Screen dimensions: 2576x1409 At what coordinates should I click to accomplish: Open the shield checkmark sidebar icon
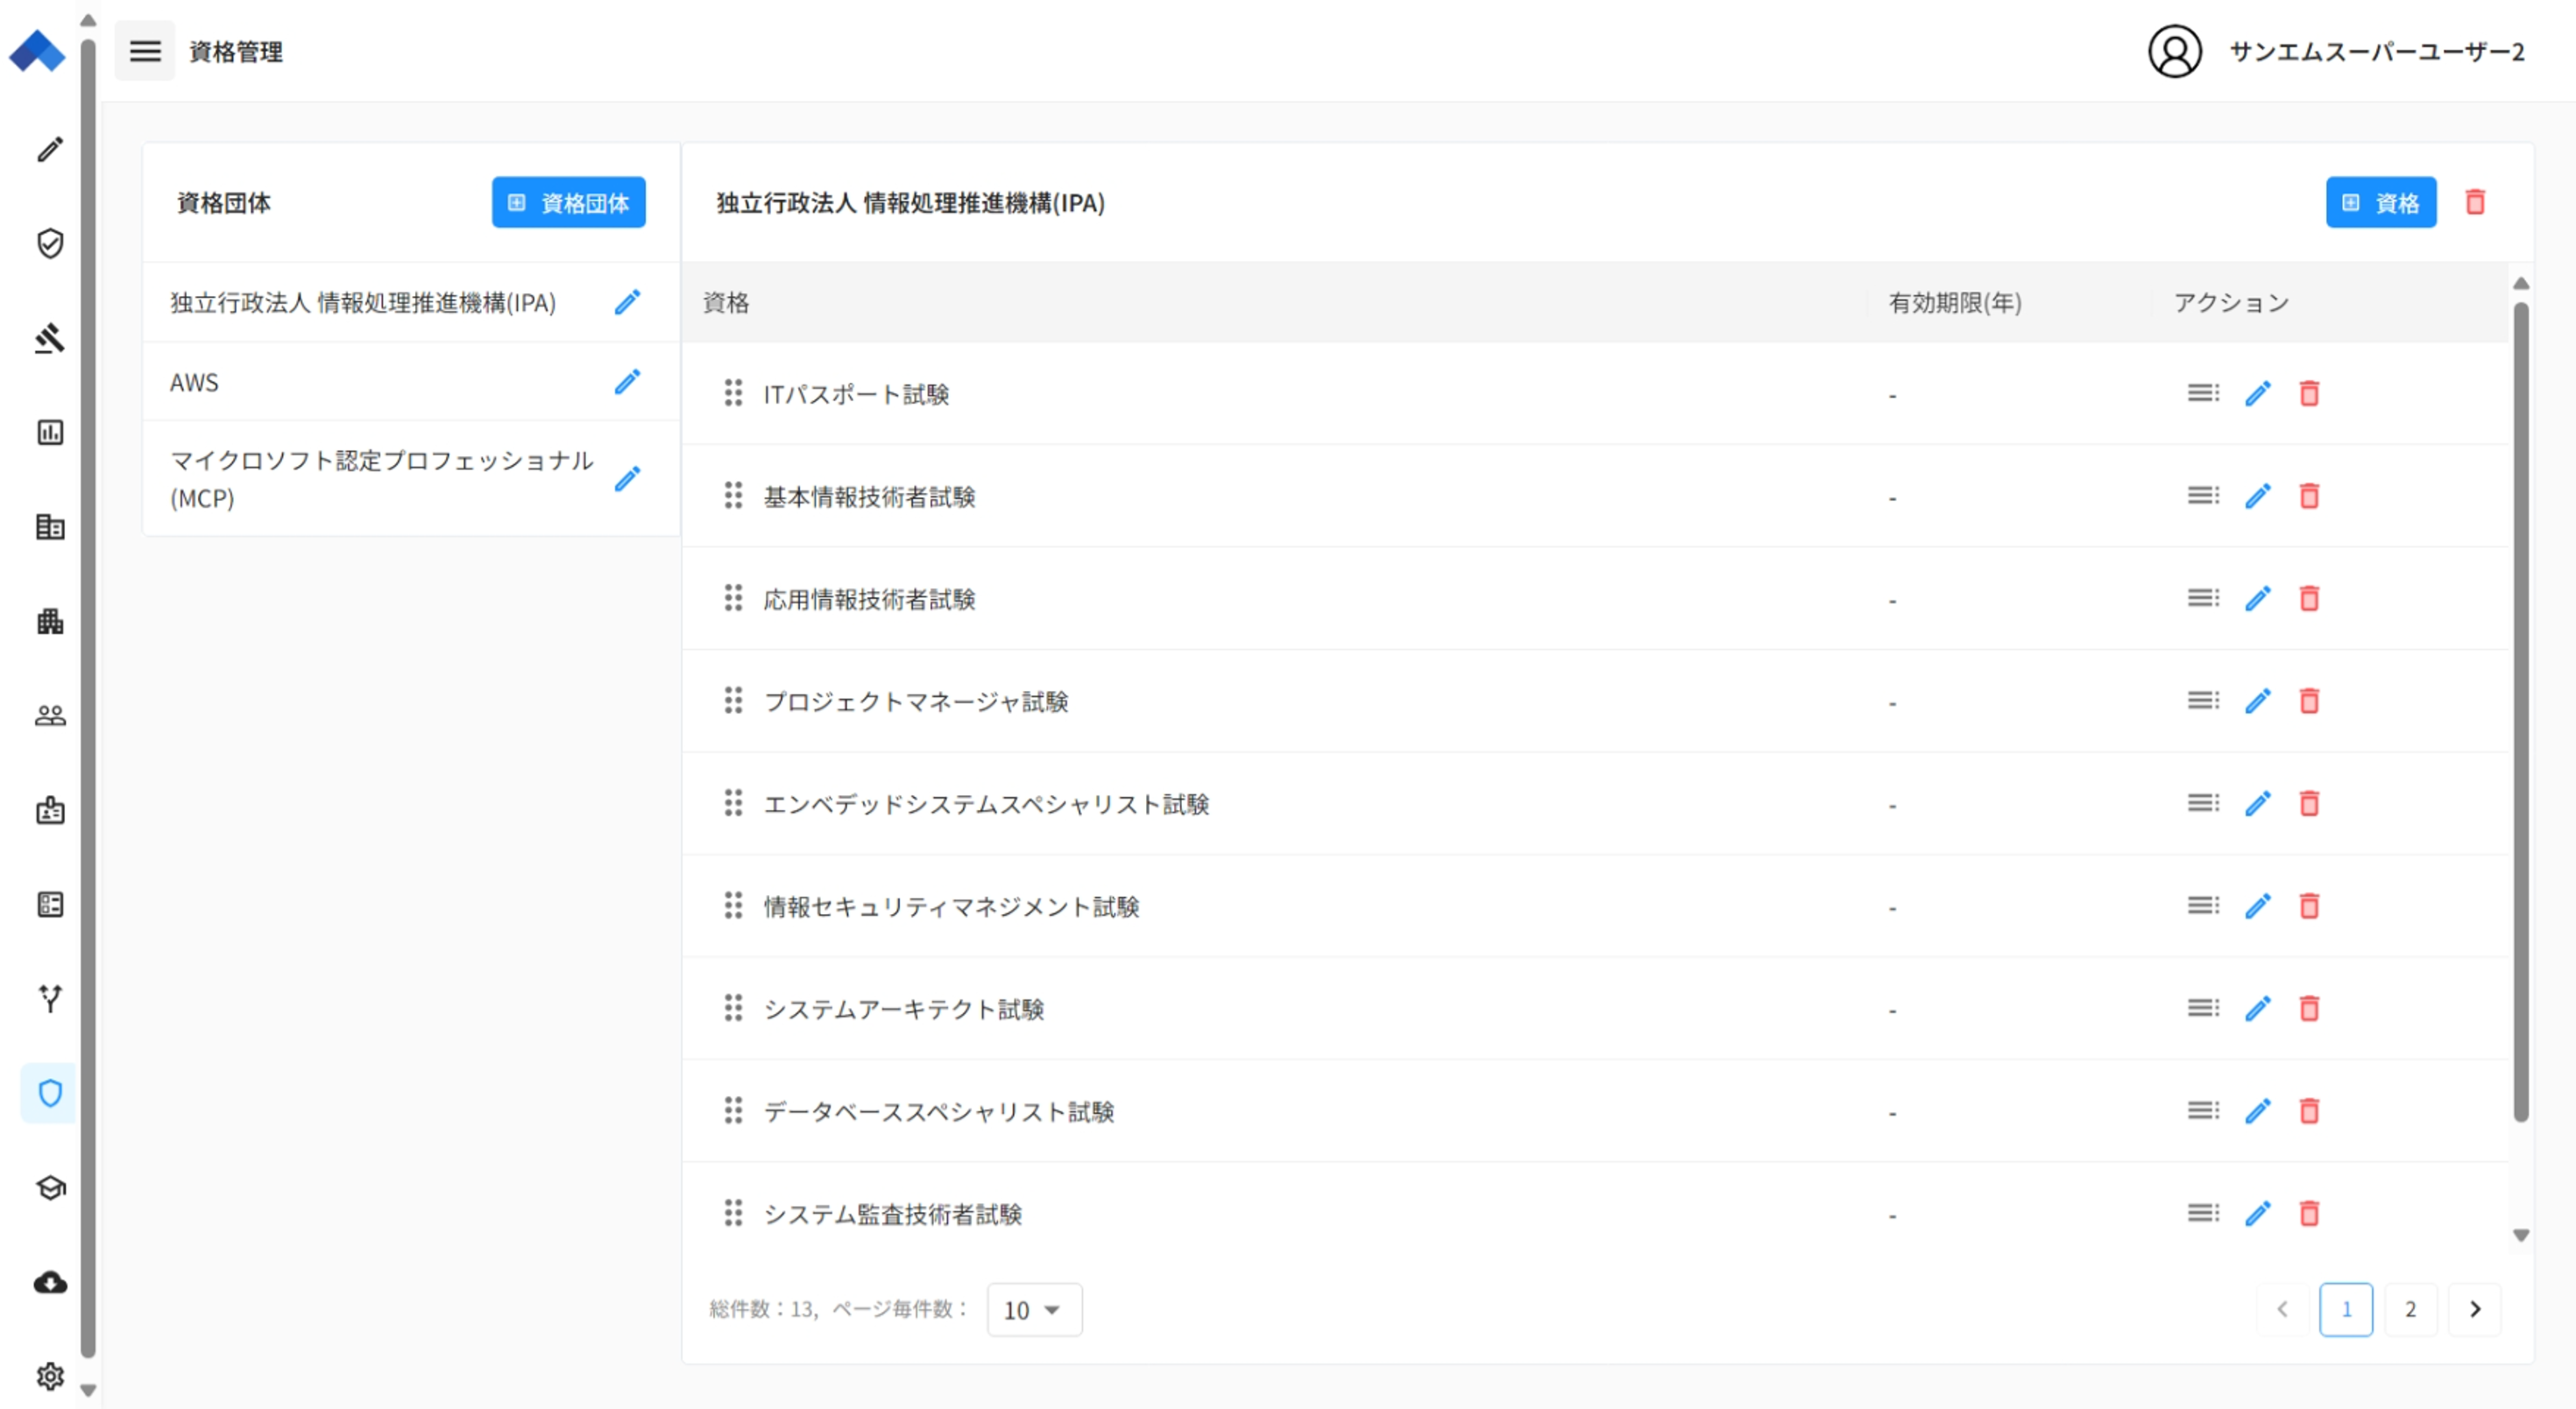[x=50, y=243]
